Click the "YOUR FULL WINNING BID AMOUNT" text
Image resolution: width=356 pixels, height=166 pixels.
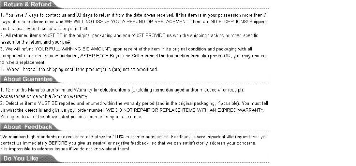tap(71, 49)
